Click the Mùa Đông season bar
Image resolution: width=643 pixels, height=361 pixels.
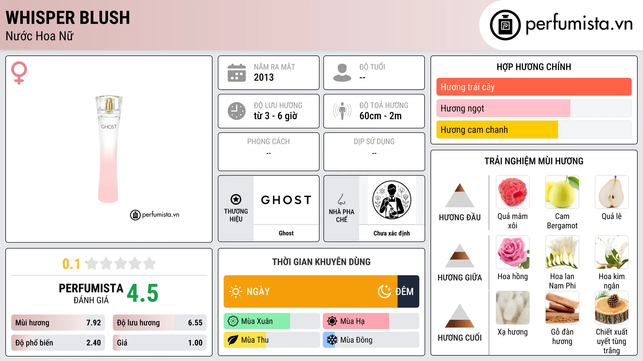point(371,340)
